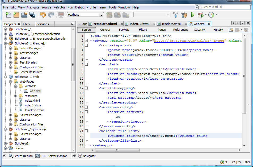Viewport: 253px width, 167px height.
Task: Open the localhost browser dropdown
Action: (101, 15)
